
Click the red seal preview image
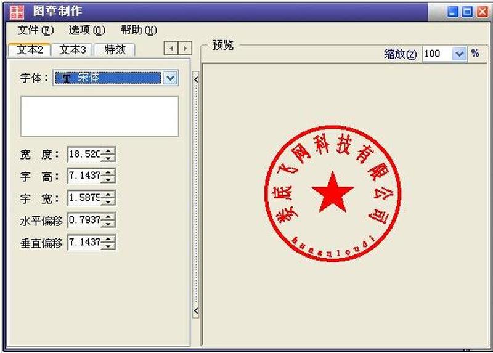coord(333,193)
